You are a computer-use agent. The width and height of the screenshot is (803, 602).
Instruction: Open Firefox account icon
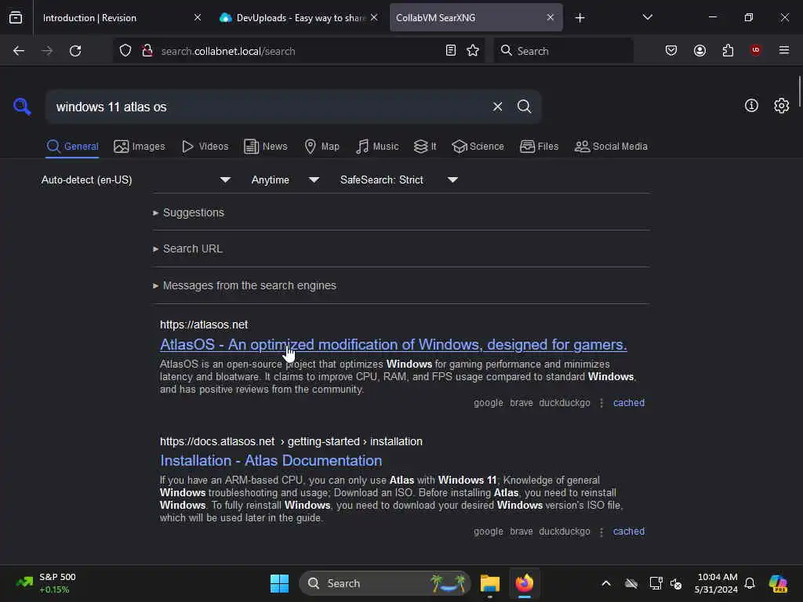(x=699, y=50)
